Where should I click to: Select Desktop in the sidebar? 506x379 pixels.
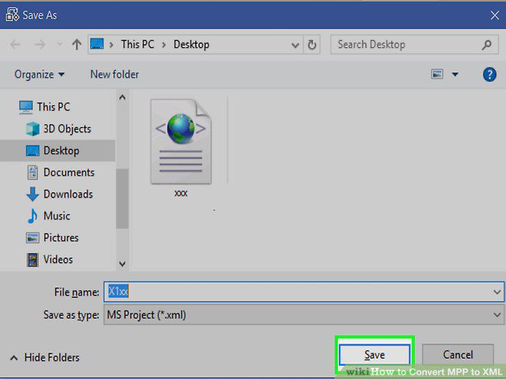point(58,151)
